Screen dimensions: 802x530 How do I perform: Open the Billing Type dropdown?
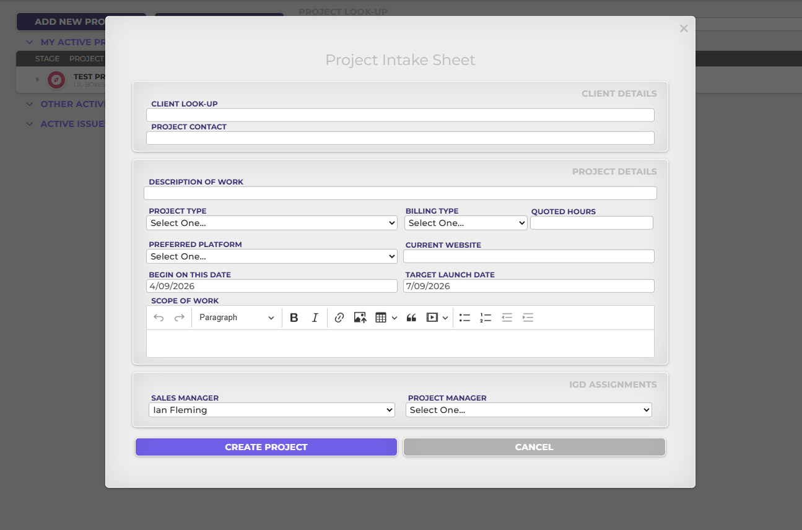pos(466,223)
